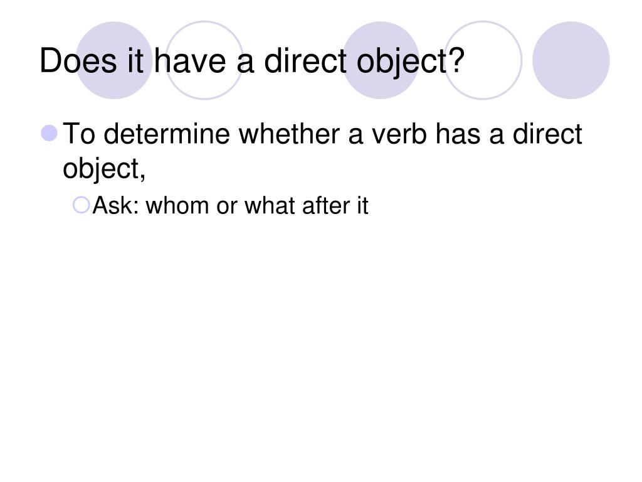Click the text 'Ask:' in the sub-bullet

(116, 205)
